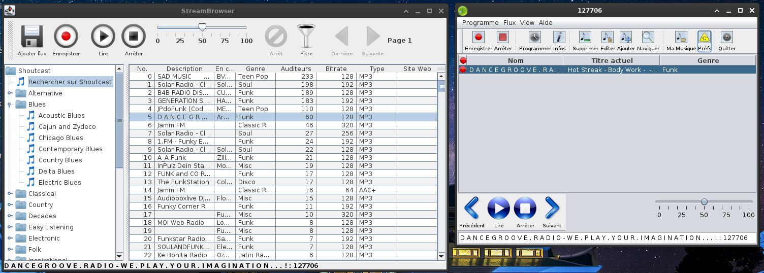Select the Cajun and Zydeco genre
The width and height of the screenshot is (764, 273).
pyautogui.click(x=67, y=127)
